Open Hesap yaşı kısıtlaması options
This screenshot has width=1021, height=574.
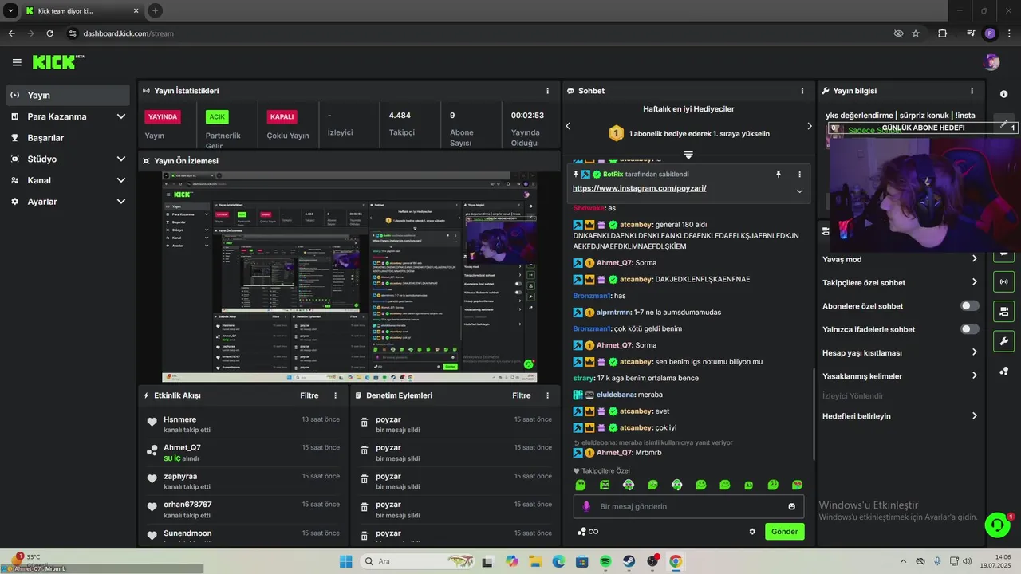coord(974,352)
